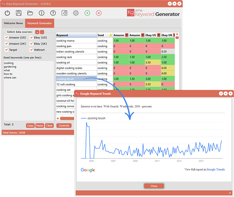Toggle Walmart checkbox
Viewport: 234px width, 197px height.
click(31, 50)
